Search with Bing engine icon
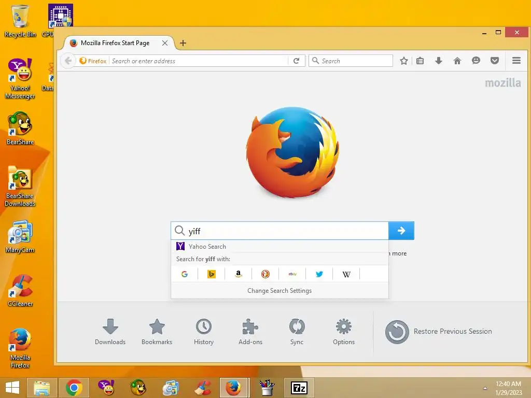 pos(212,274)
